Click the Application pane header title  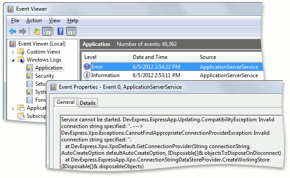[x=96, y=44]
